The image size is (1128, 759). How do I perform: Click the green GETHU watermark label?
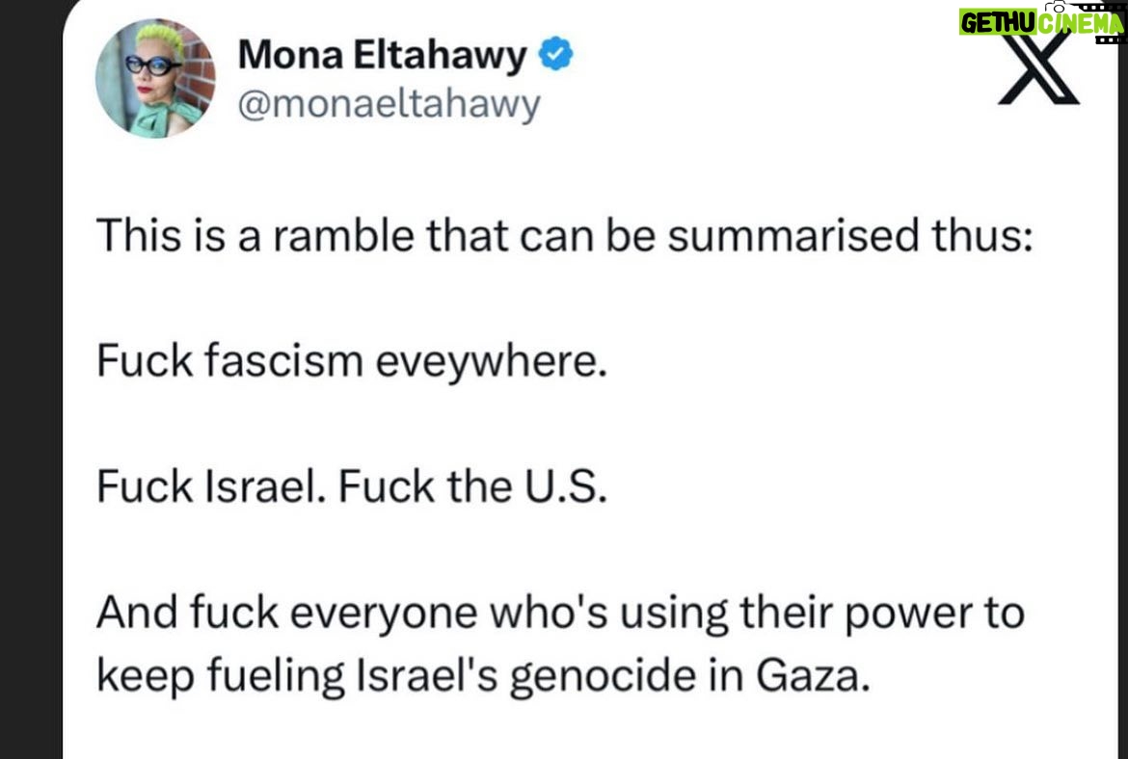click(x=998, y=23)
